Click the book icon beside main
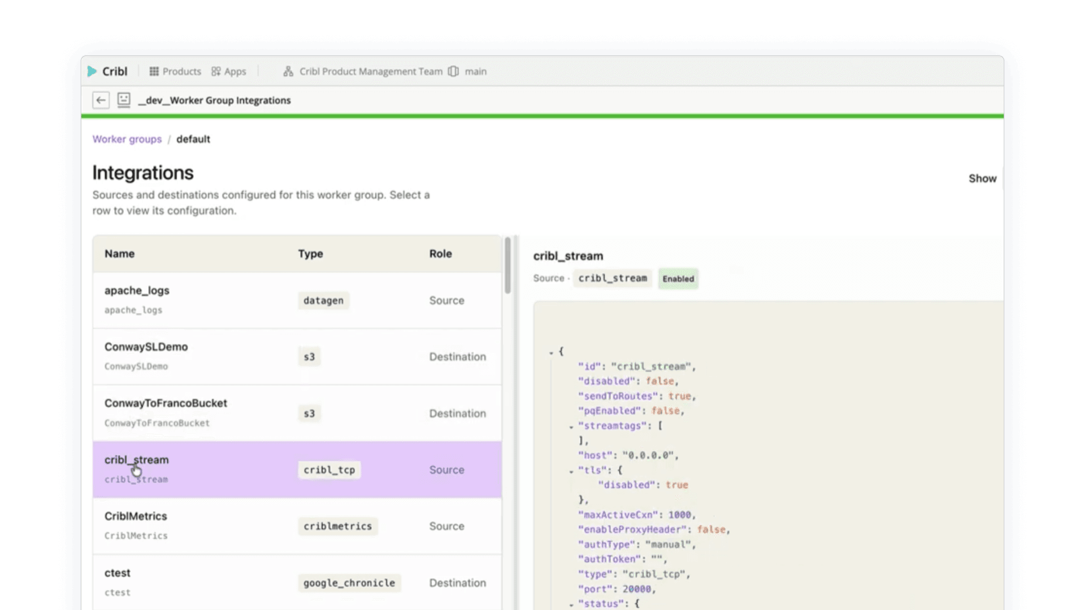 (x=453, y=71)
